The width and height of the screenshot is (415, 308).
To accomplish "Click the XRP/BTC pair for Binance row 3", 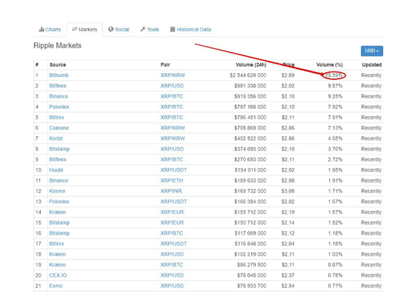I will [x=172, y=97].
